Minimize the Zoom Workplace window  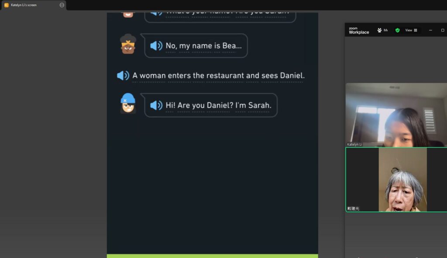point(430,30)
